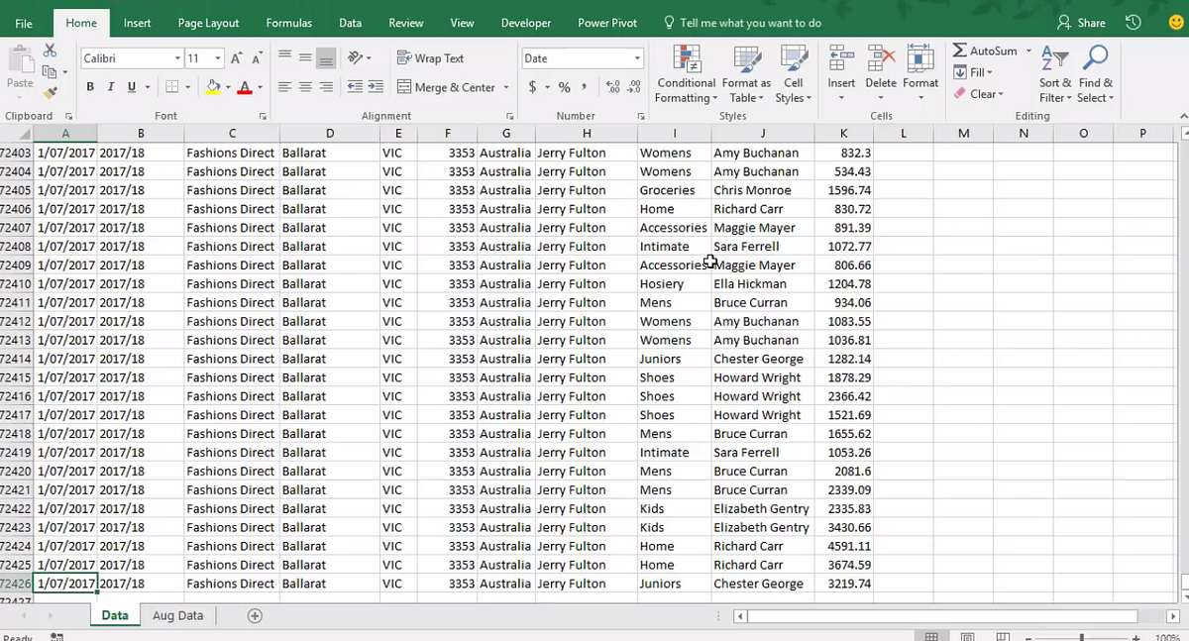Open the Sort & Filter tool

[1053, 73]
